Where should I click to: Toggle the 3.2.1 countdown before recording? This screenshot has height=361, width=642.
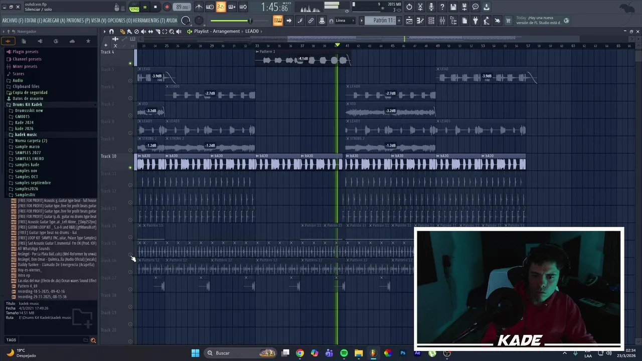click(x=221, y=7)
